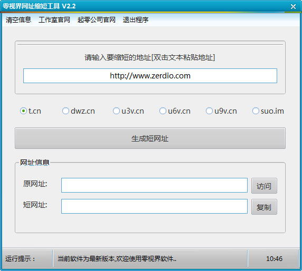Screen dimensions: 302x271
Task: Open the 清空信息 menu item
Action: coord(18,20)
